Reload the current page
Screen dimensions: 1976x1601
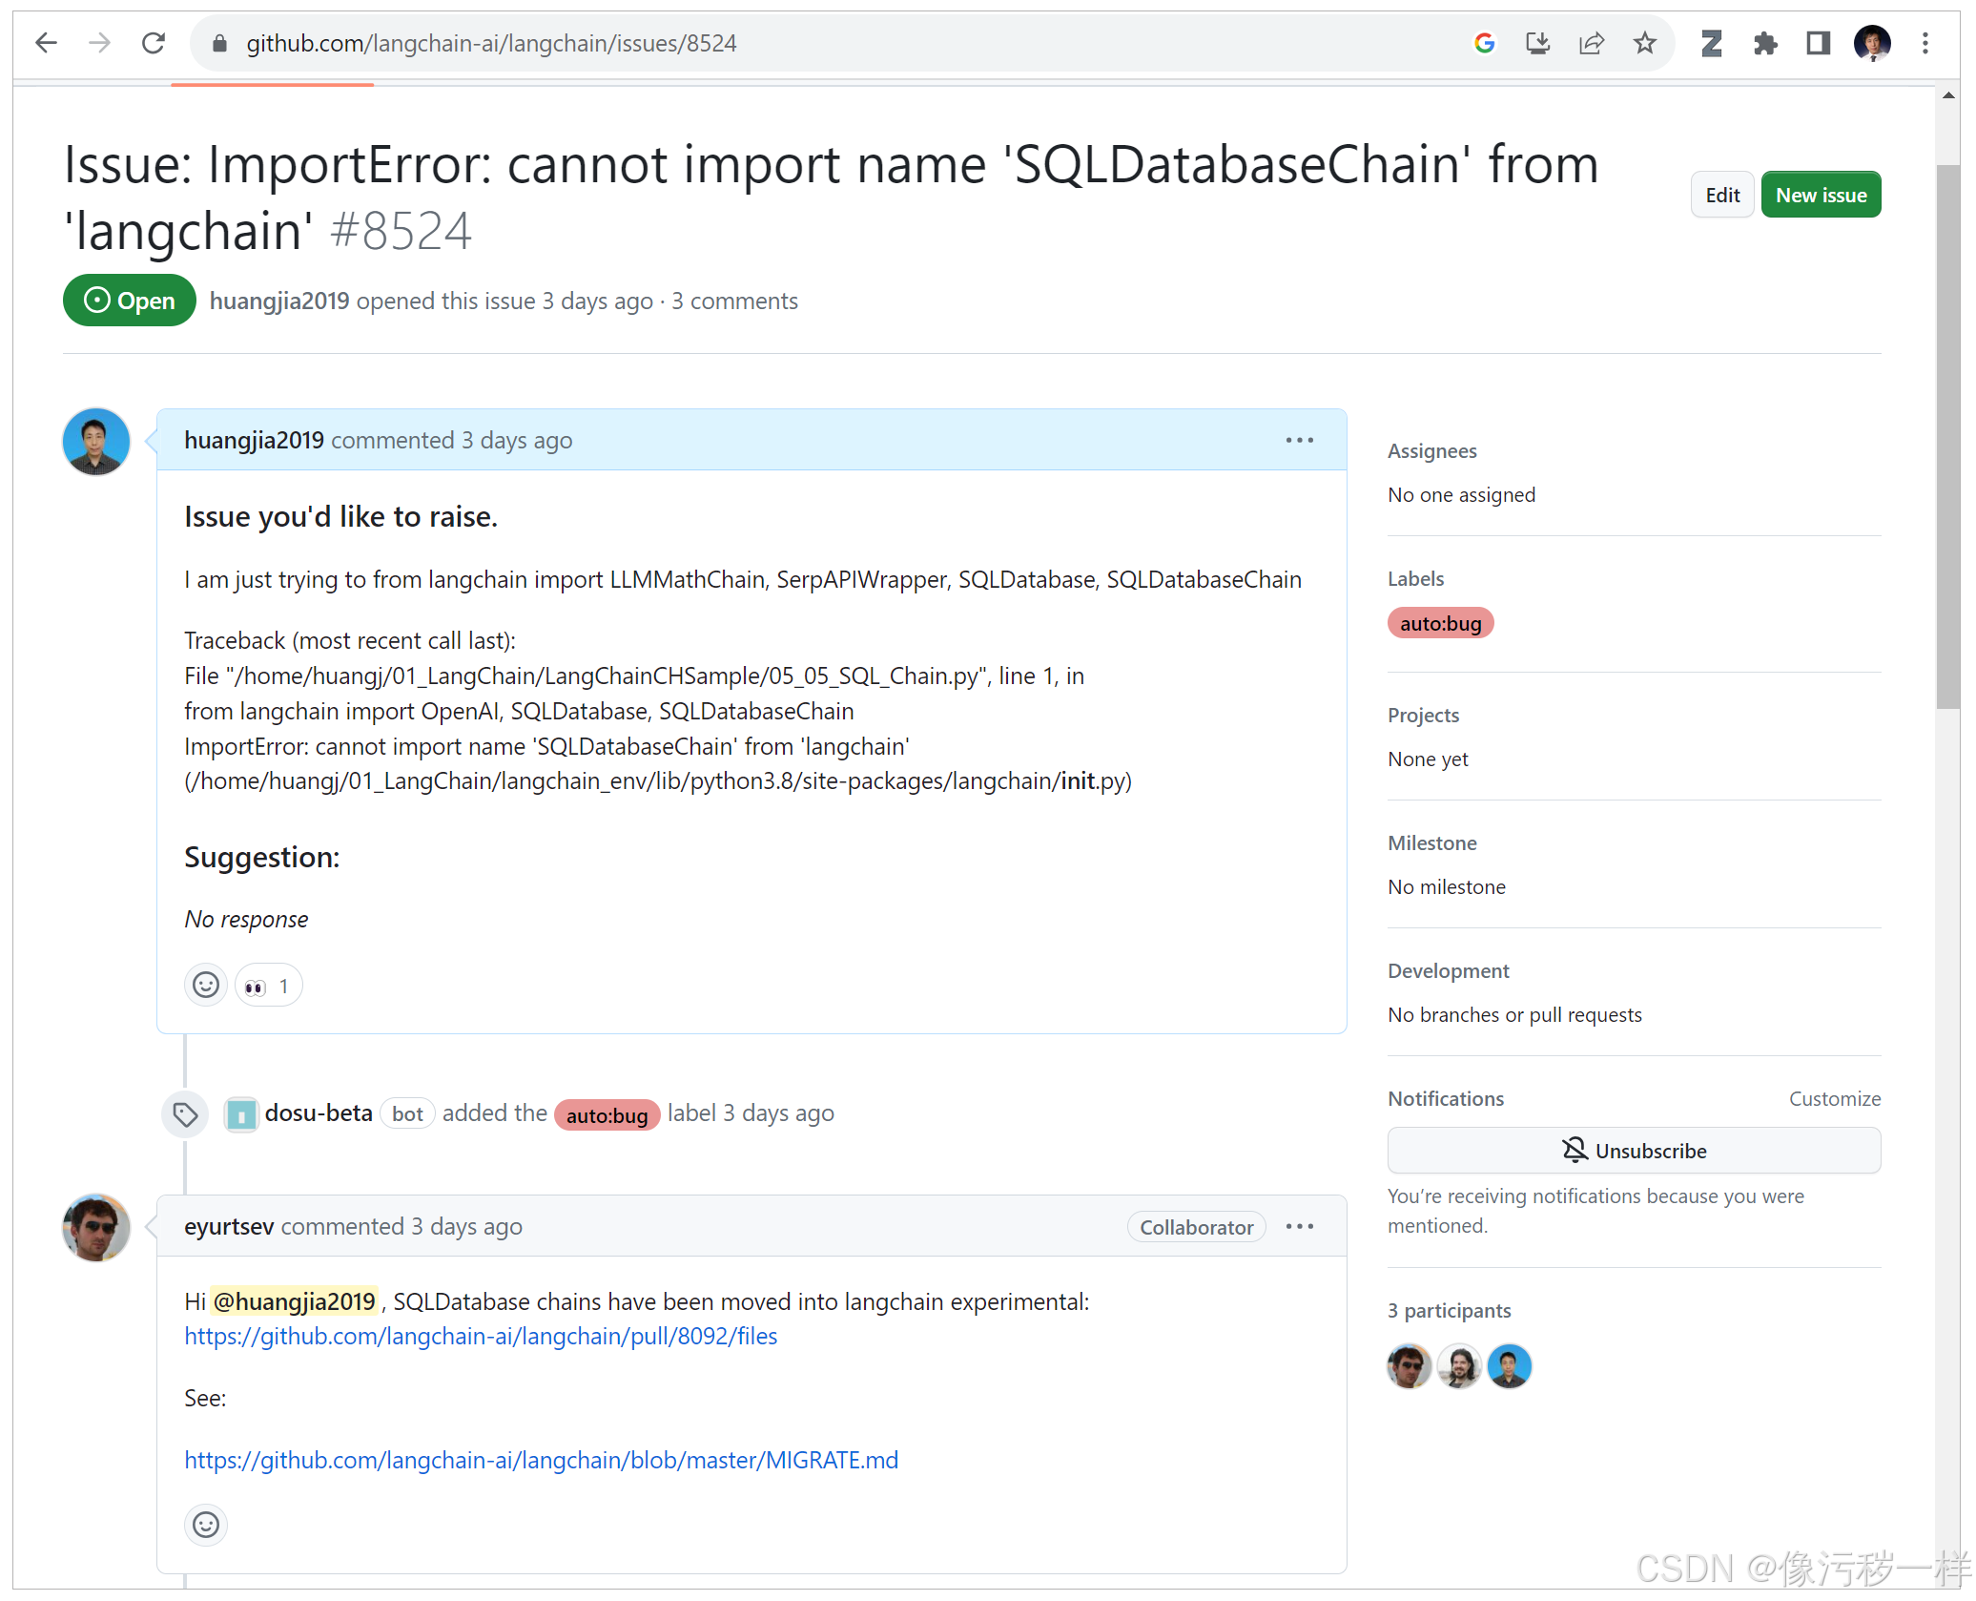[154, 43]
